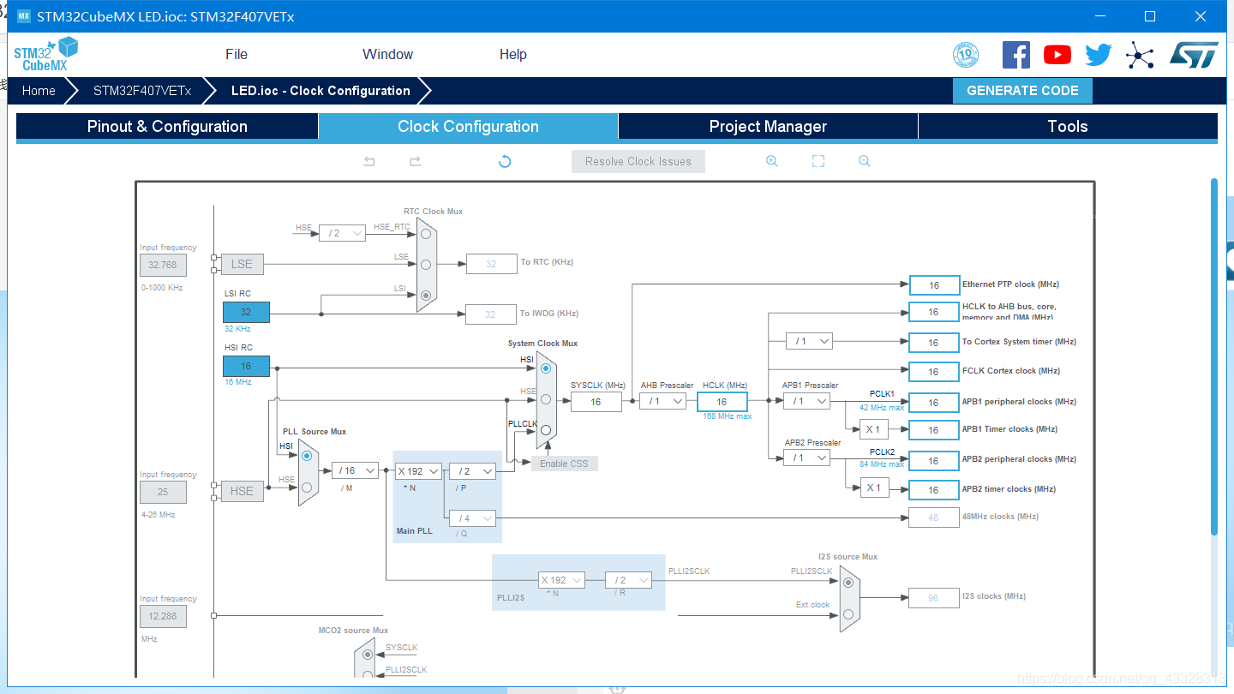1234x694 pixels.
Task: Click the SYSCLK (MHz) value box
Action: (x=596, y=402)
